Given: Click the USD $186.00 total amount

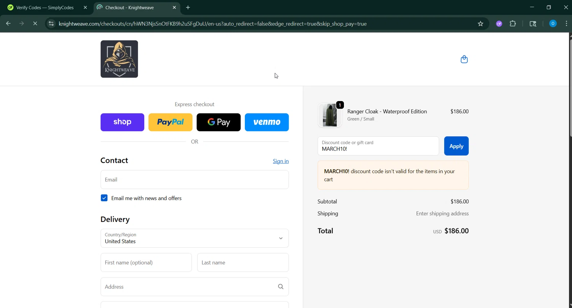Looking at the screenshot, I should click(x=451, y=231).
